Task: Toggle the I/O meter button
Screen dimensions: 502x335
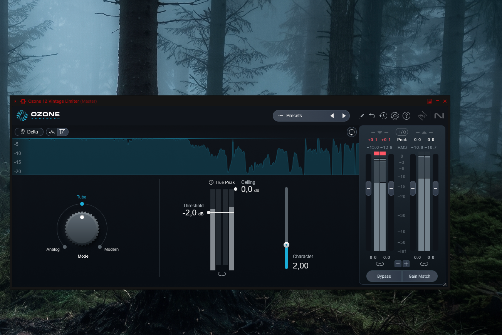Action: click(x=402, y=132)
